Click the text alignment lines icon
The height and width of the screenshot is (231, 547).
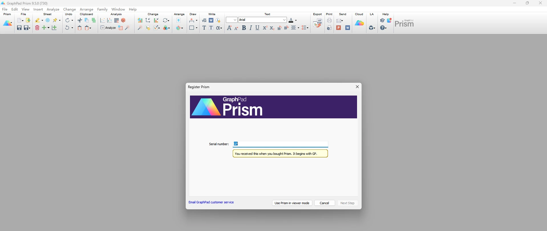pyautogui.click(x=294, y=28)
